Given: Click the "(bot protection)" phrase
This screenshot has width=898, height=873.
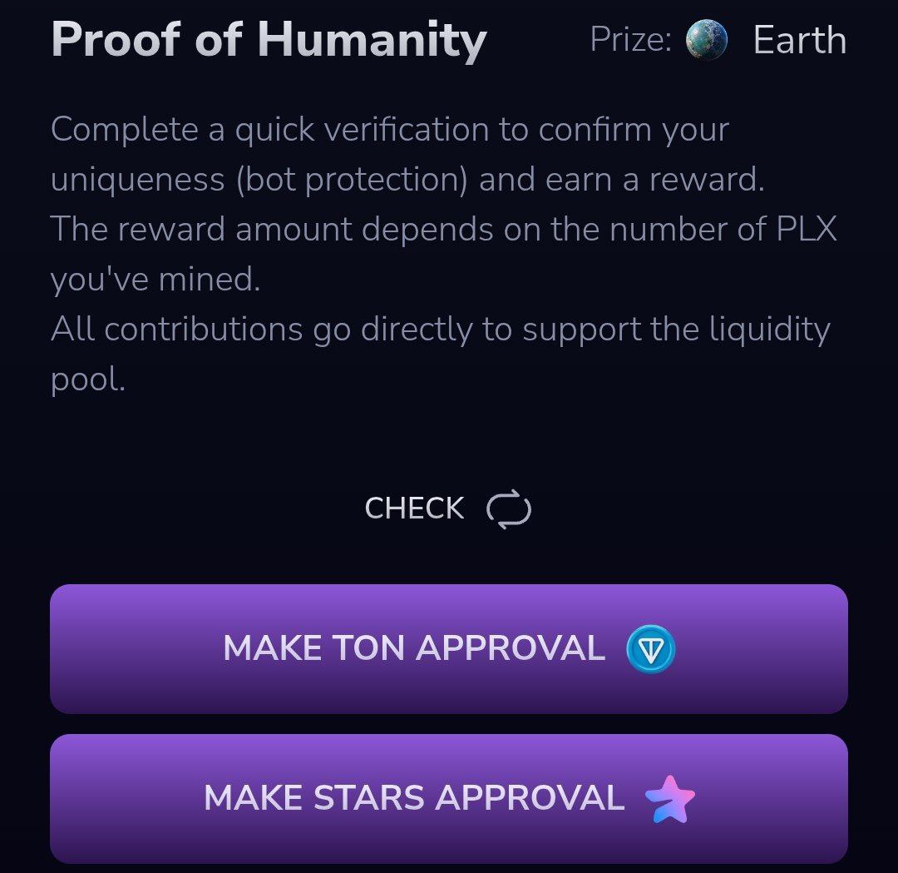Looking at the screenshot, I should 353,180.
